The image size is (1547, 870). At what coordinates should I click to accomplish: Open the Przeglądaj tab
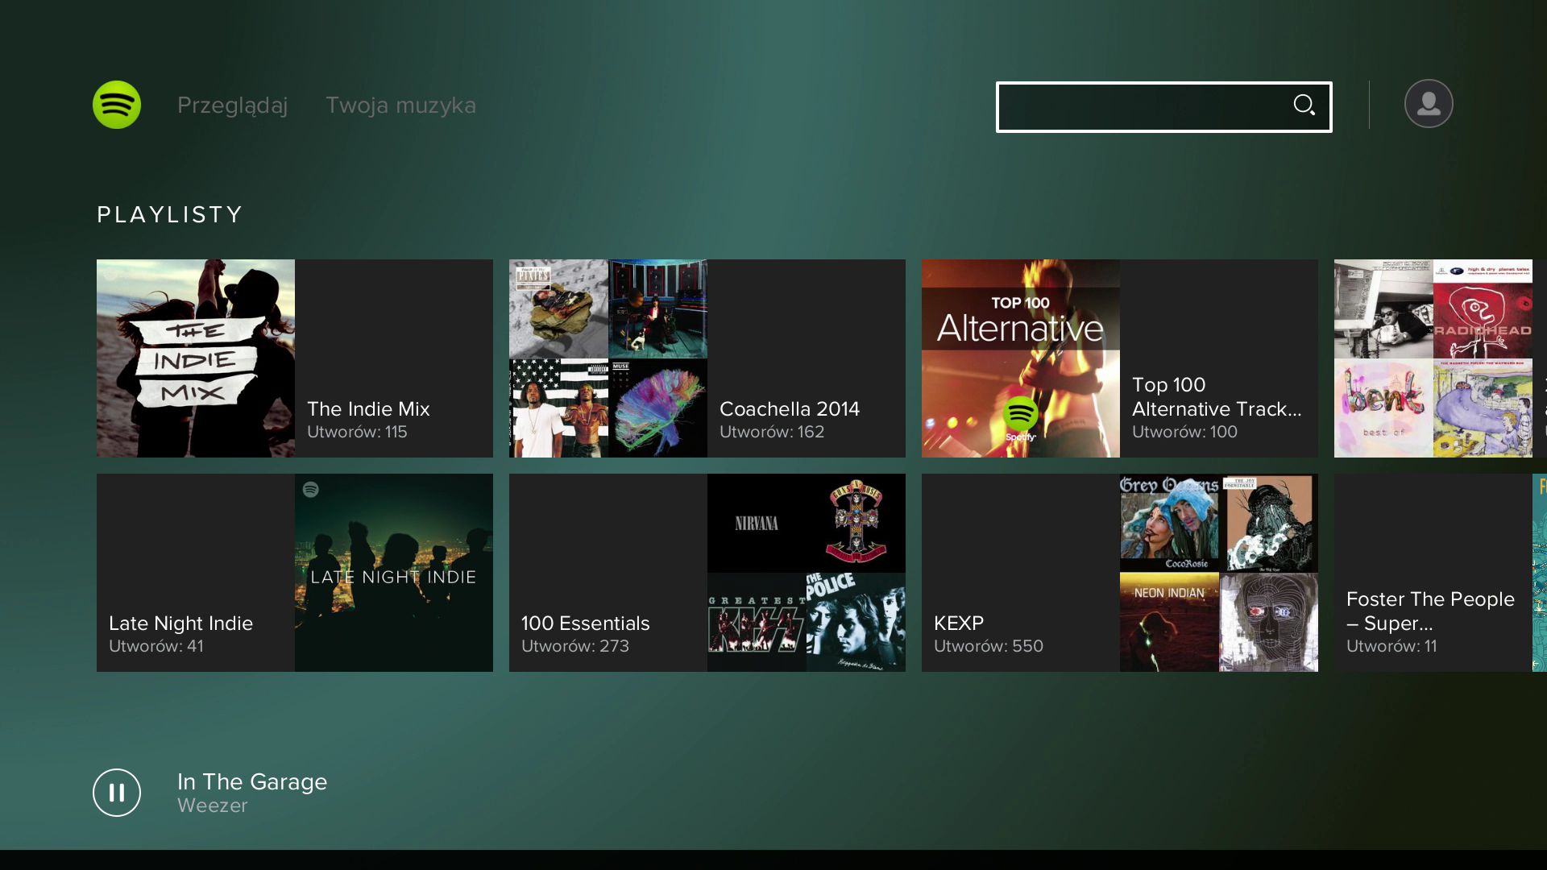(x=232, y=106)
